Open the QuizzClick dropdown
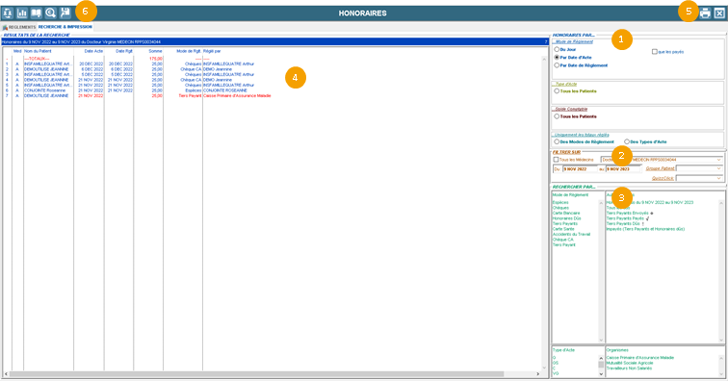This screenshot has width=728, height=381. [x=719, y=178]
